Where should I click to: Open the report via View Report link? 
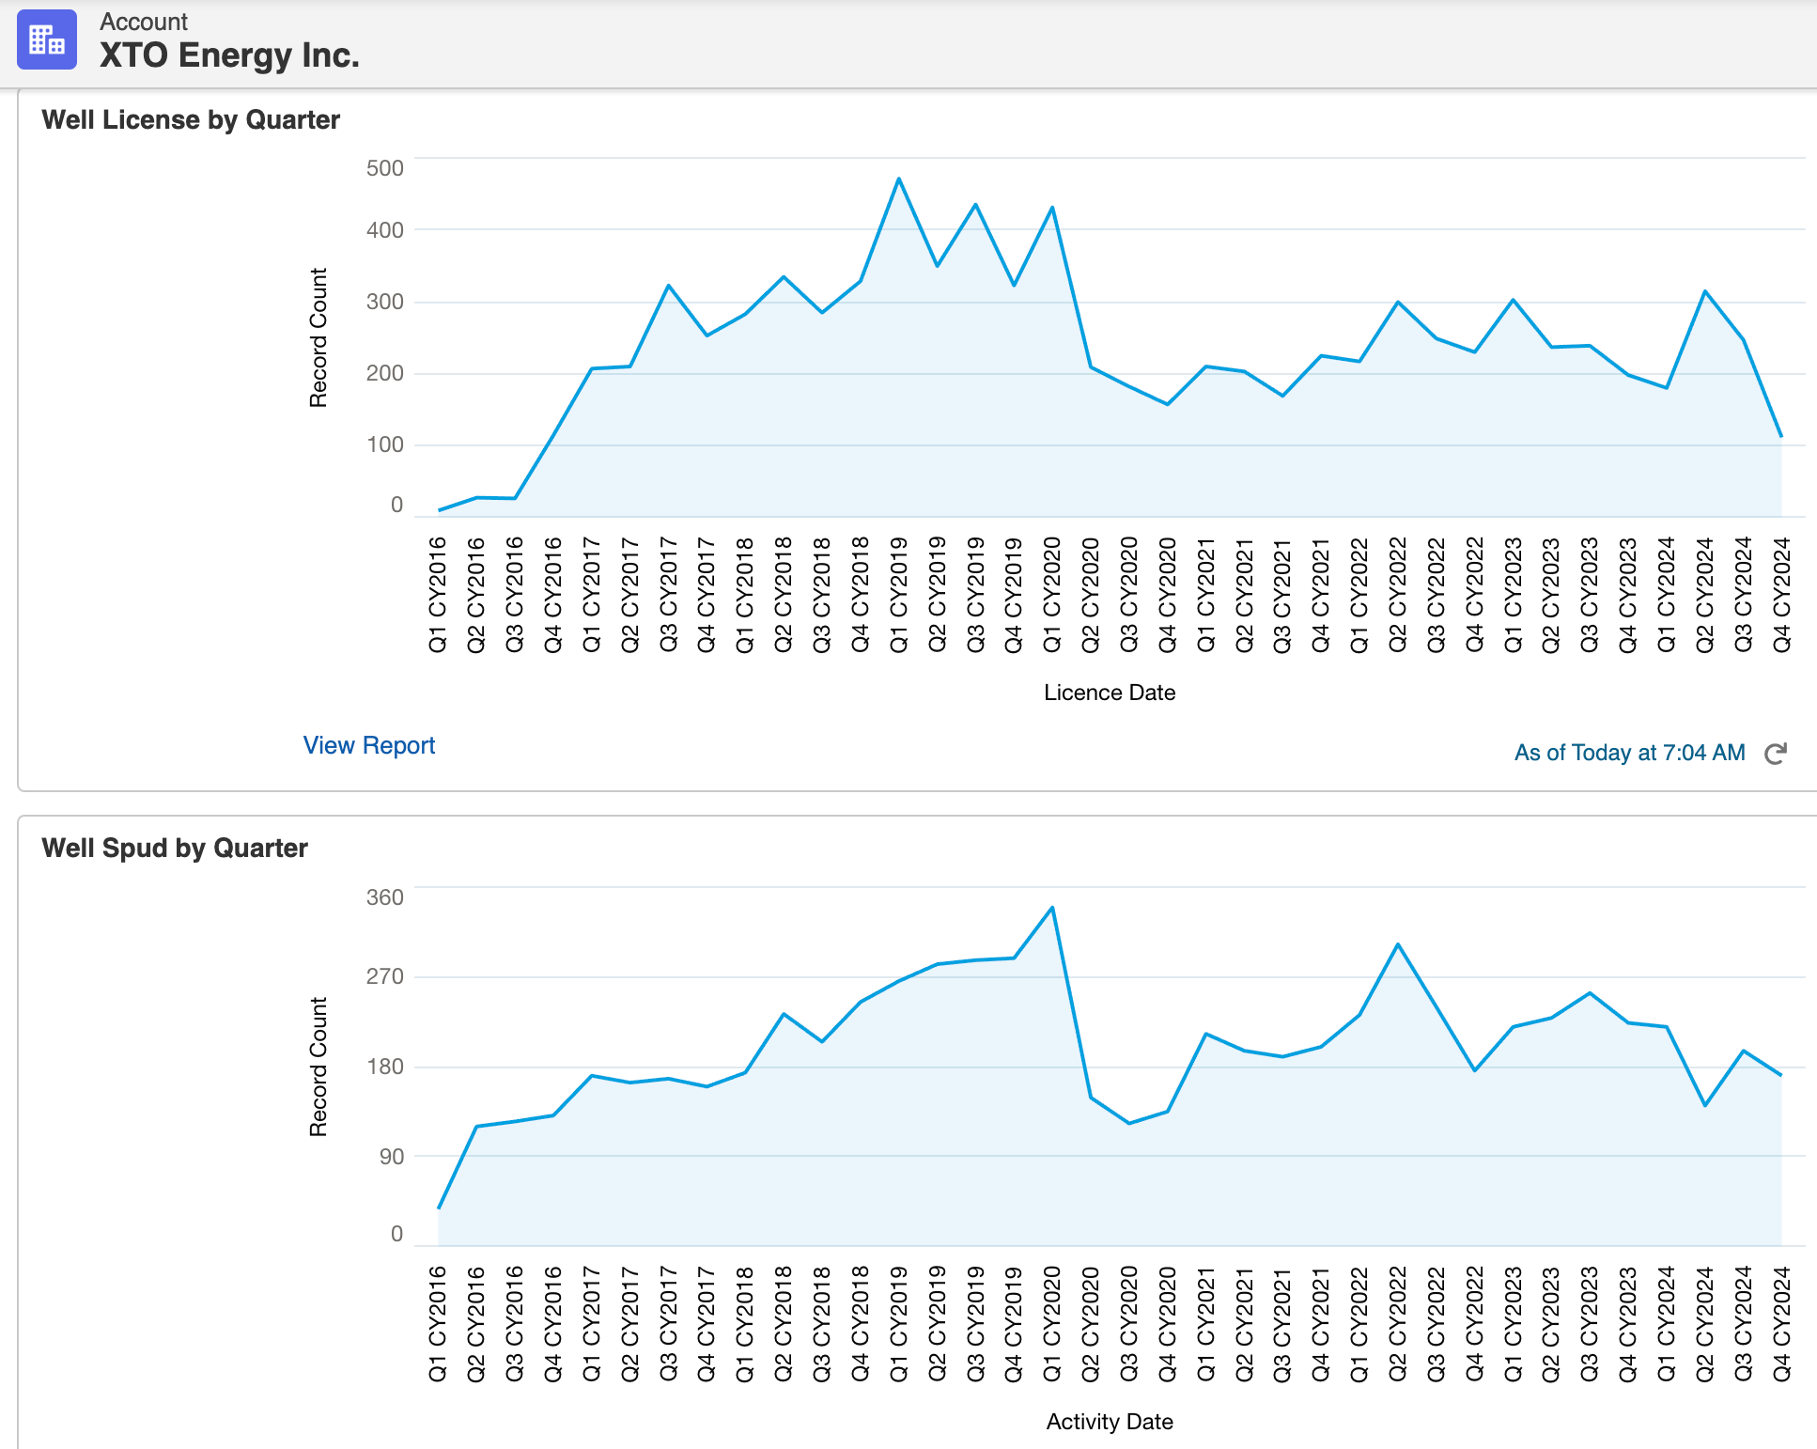click(x=369, y=745)
